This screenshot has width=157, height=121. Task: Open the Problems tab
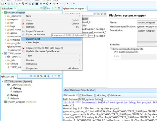point(86,95)
